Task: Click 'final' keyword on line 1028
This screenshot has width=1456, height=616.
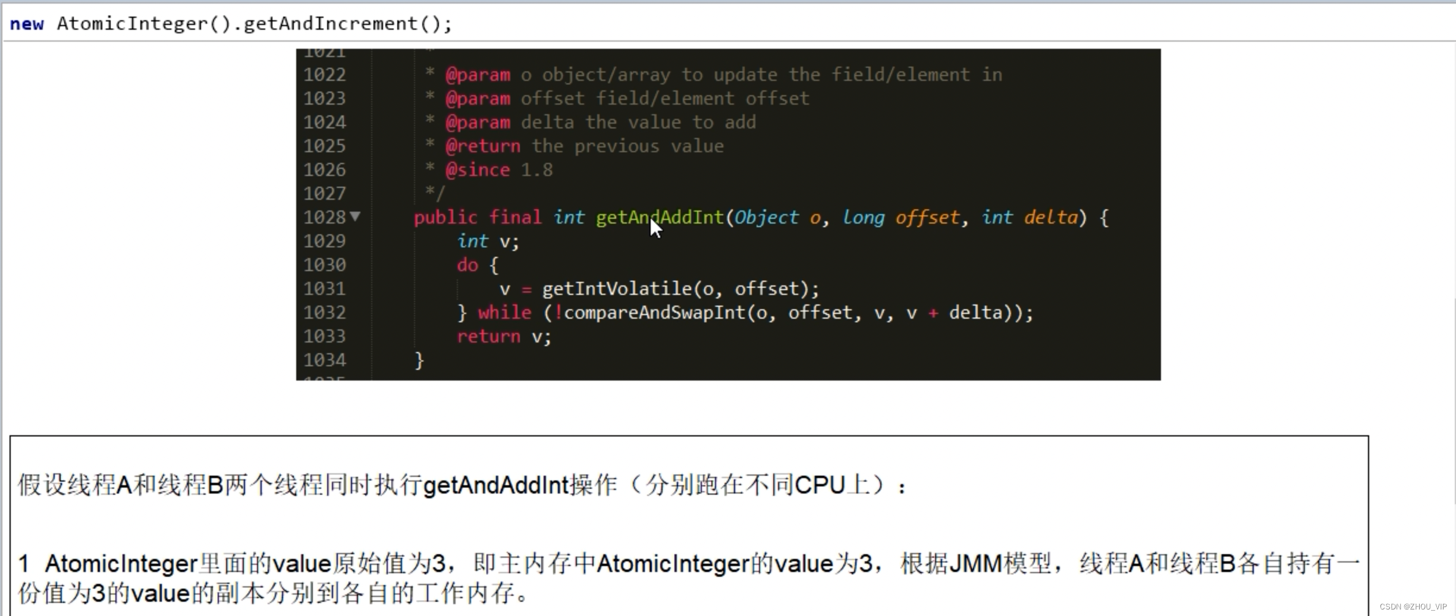Action: pyautogui.click(x=515, y=217)
